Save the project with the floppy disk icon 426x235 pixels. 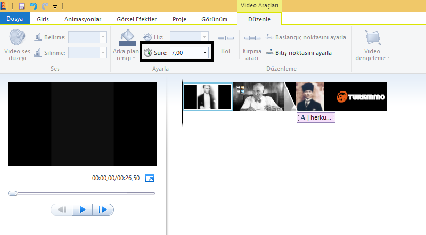(22, 6)
